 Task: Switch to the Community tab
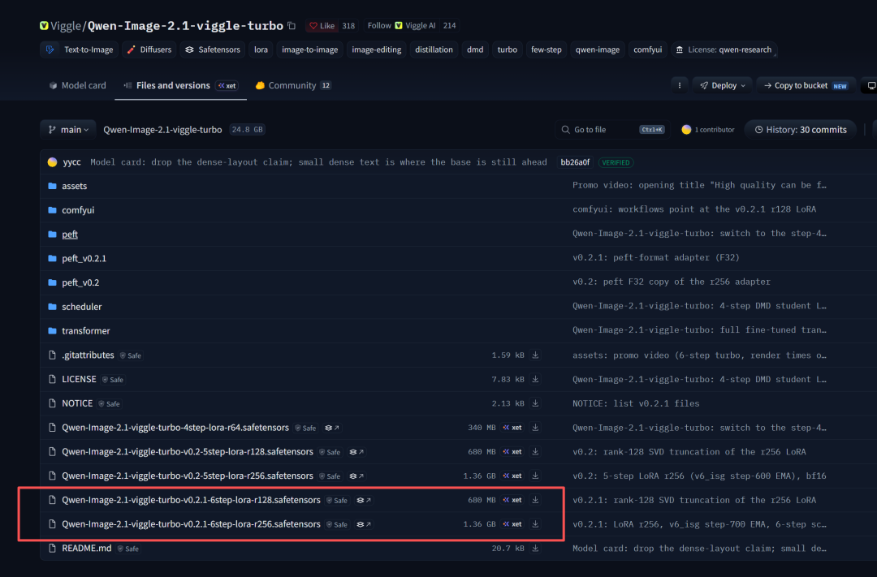(293, 85)
